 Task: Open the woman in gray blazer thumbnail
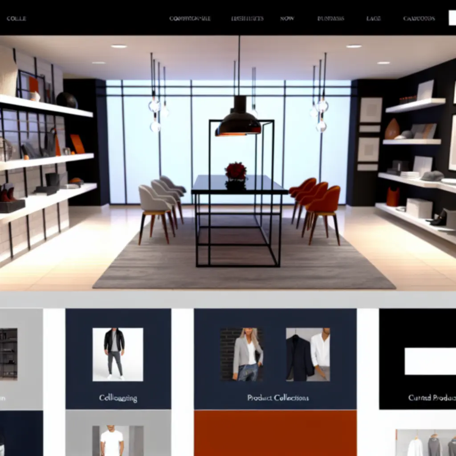tap(242, 354)
